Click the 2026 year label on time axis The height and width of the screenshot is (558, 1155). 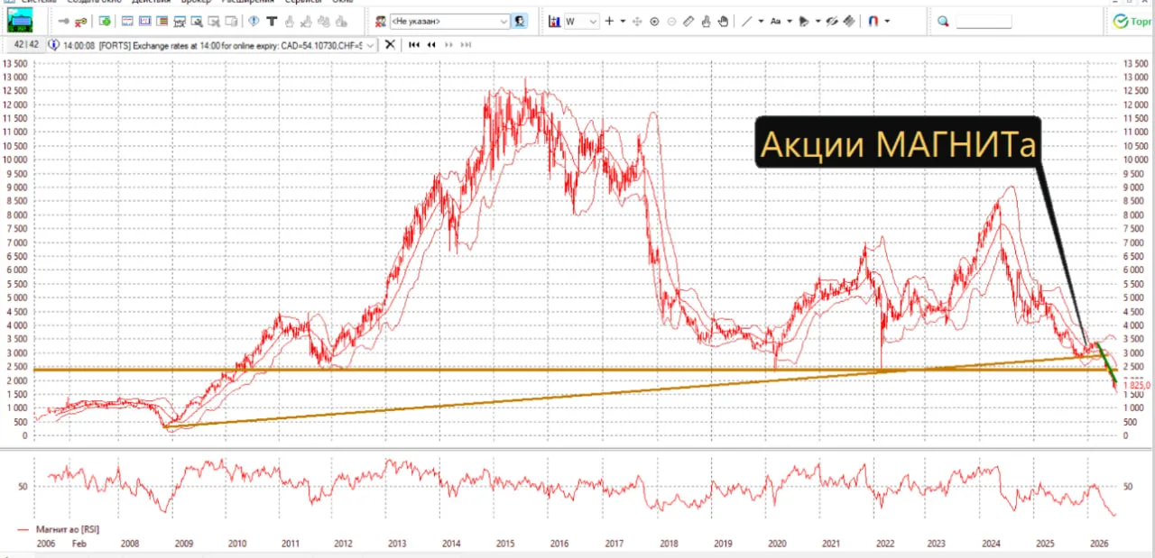coord(1099,544)
